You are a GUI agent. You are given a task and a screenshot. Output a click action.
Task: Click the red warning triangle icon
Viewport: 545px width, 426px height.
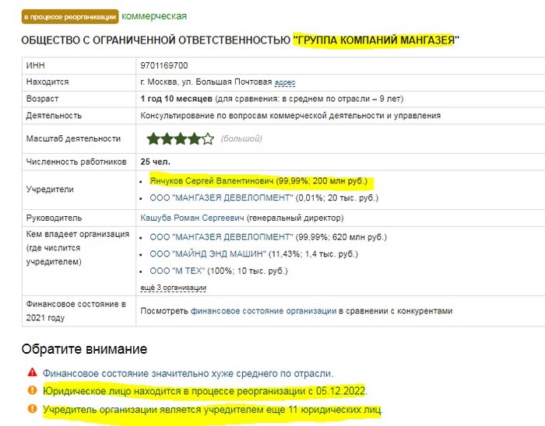(x=33, y=372)
